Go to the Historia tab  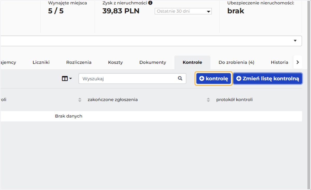point(279,62)
